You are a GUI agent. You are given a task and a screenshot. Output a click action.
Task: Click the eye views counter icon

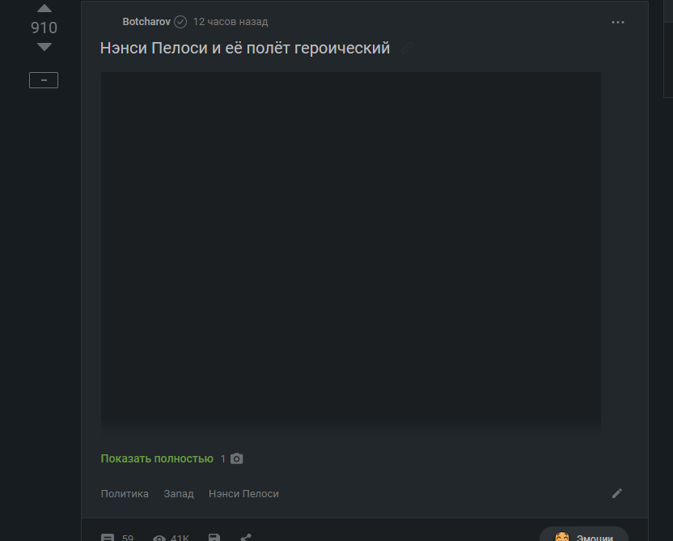tap(159, 538)
